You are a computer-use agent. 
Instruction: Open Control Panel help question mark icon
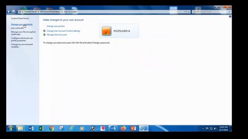(x=230, y=17)
